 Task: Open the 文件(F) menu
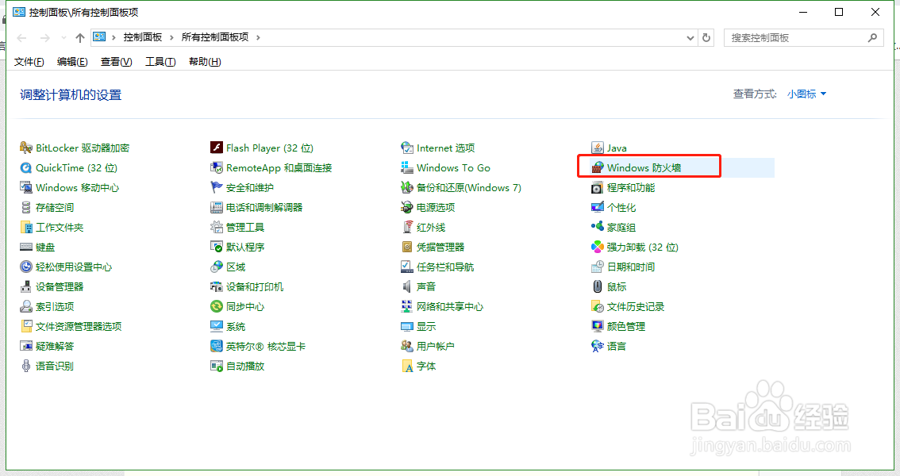coord(29,62)
